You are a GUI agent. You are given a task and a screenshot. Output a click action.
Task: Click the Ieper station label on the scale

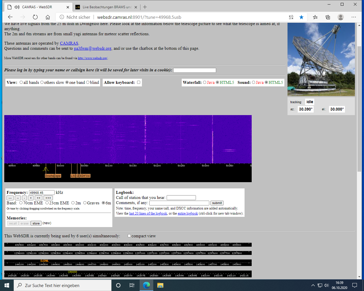coord(58,176)
